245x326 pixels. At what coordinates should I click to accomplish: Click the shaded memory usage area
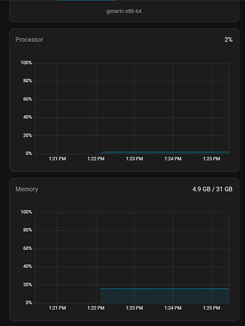pyautogui.click(x=165, y=296)
